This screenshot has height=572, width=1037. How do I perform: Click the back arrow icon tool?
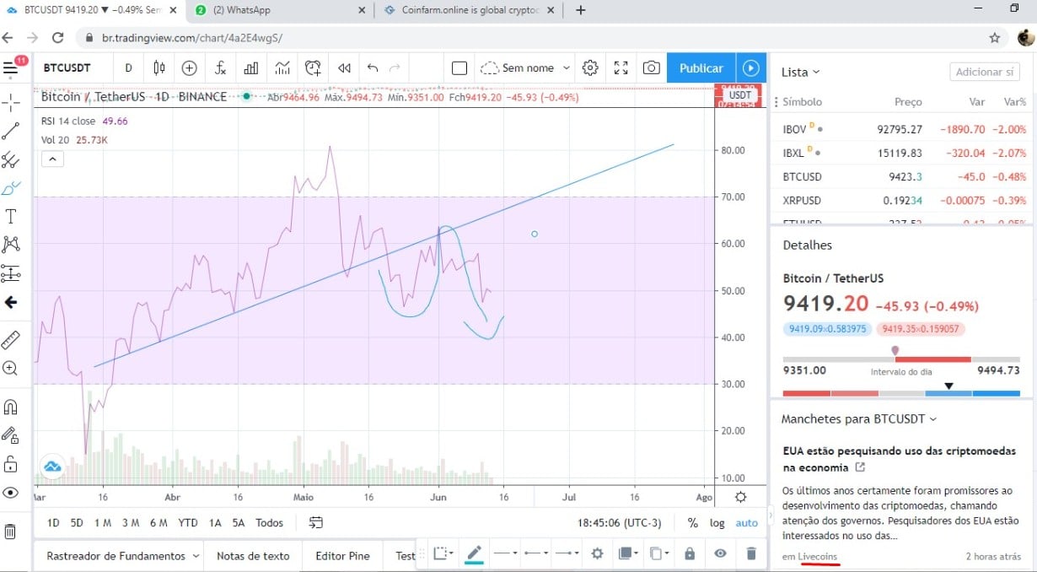(11, 302)
